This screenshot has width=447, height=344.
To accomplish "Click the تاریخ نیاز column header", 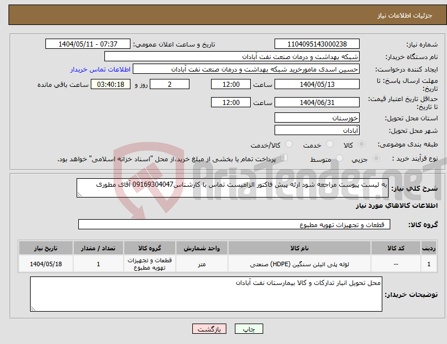I will point(46,248).
